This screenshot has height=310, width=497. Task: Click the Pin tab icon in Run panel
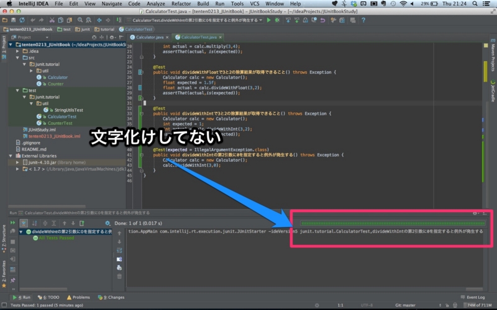[x=12, y=280]
